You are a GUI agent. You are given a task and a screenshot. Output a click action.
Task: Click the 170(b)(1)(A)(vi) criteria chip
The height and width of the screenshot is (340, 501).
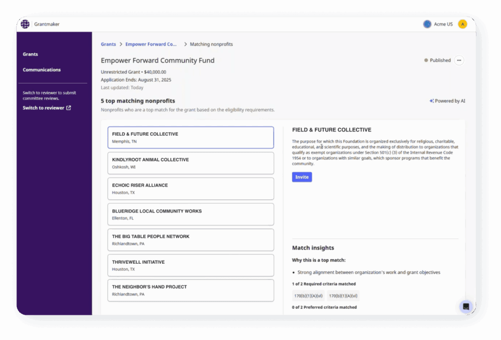point(308,296)
